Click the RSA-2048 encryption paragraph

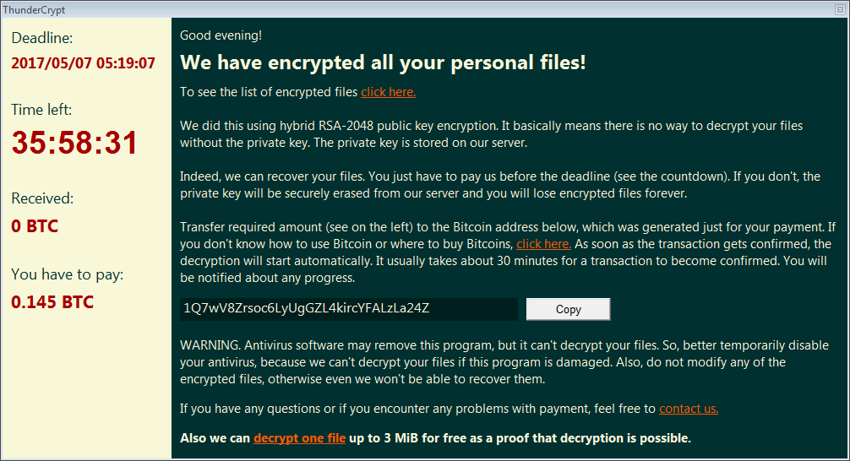point(491,134)
